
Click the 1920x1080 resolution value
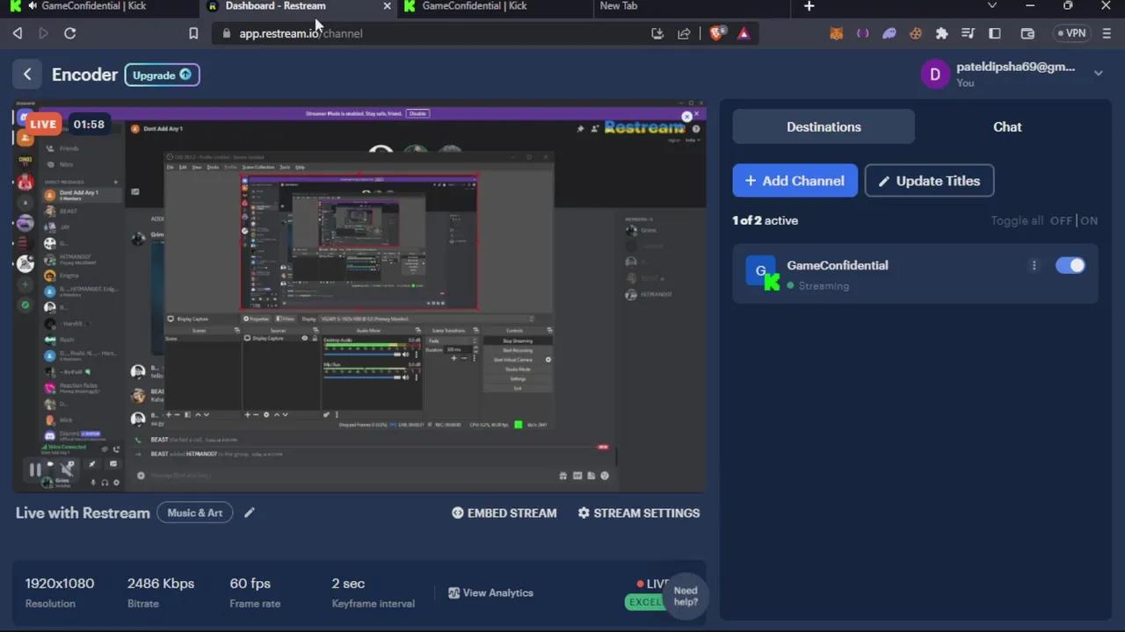[x=60, y=583]
